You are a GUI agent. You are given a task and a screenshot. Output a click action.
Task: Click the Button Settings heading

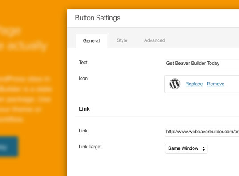(x=97, y=18)
